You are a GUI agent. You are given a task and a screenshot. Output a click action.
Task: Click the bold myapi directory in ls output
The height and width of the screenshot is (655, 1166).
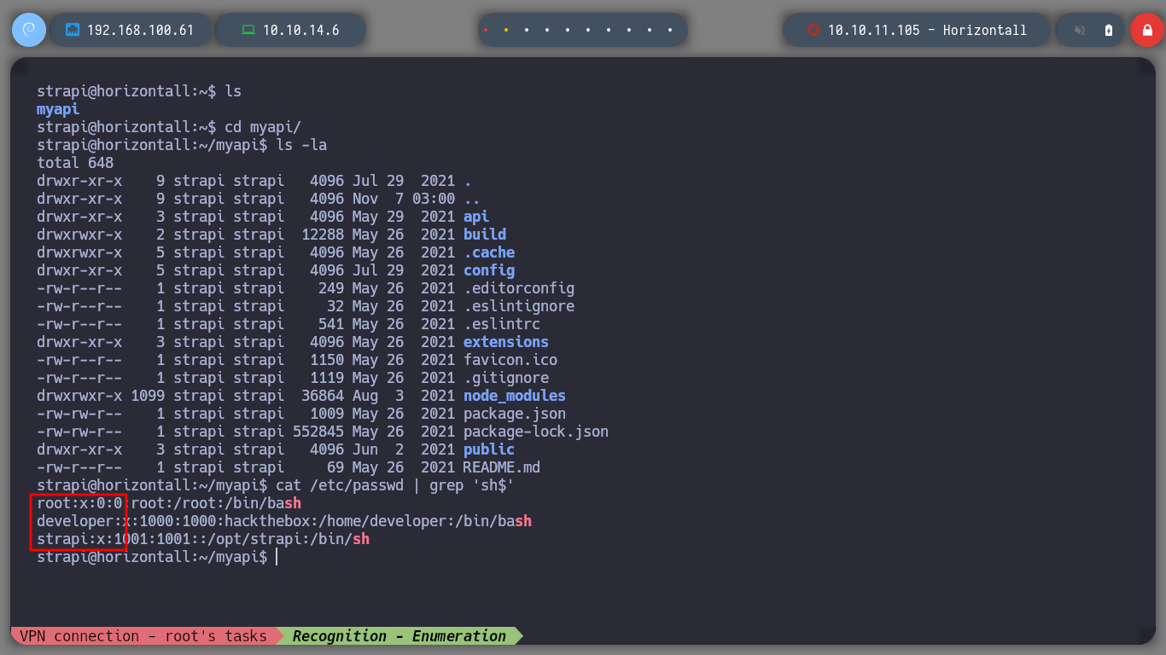tap(58, 109)
